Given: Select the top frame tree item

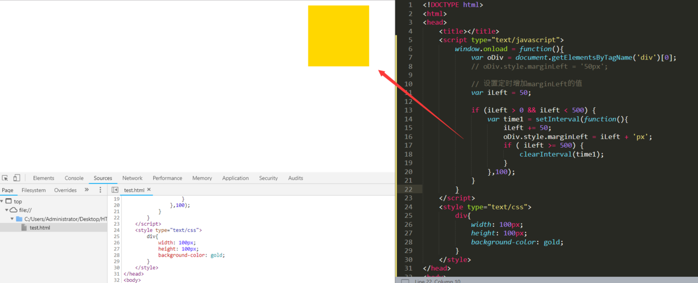Looking at the screenshot, I should pyautogui.click(x=18, y=202).
